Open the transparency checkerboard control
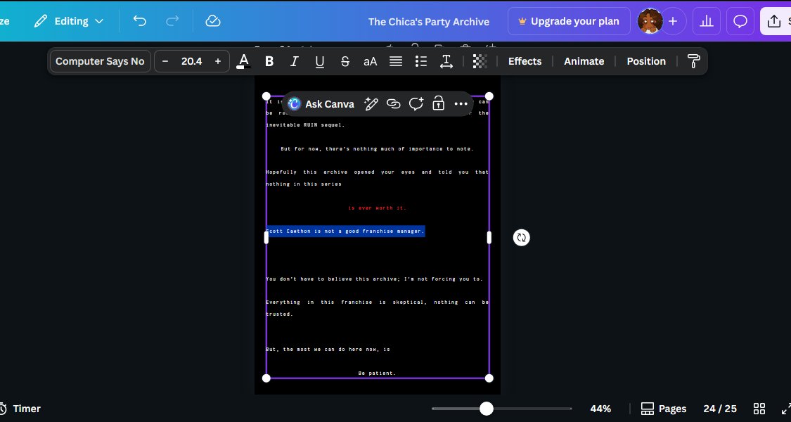This screenshot has height=422, width=791. (x=480, y=61)
